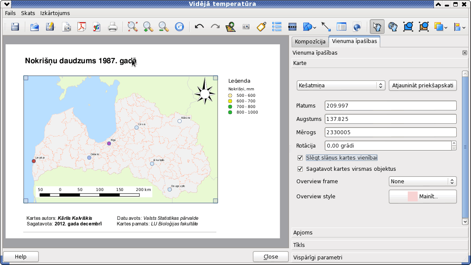The height and width of the screenshot is (265, 471).
Task: Increase Rotācija with the up arrow
Action: tap(454, 143)
